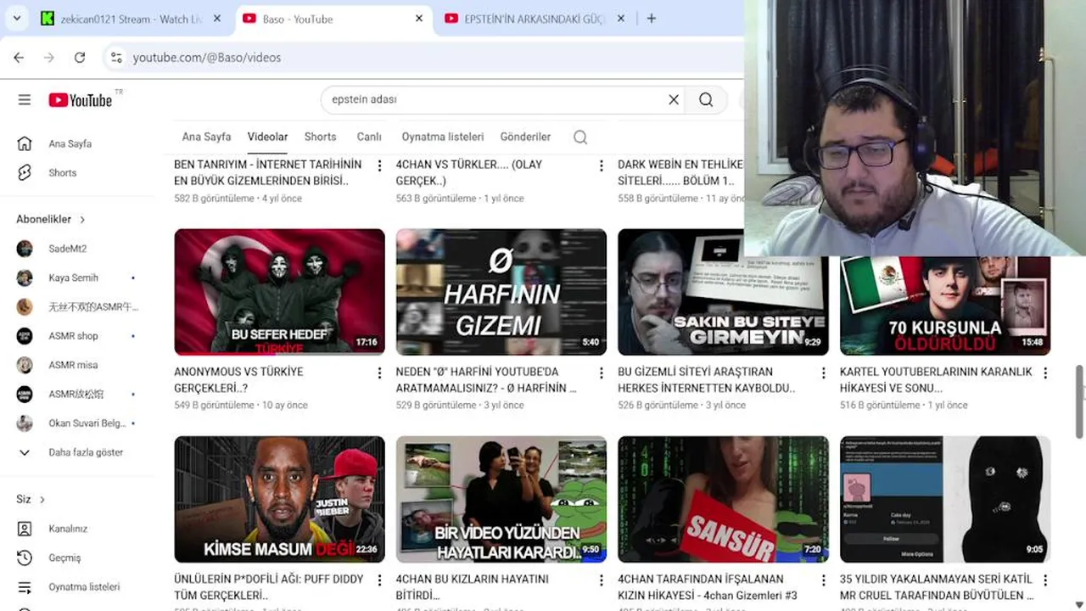Click the magnifier search button
This screenshot has width=1086, height=611.
pyautogui.click(x=706, y=99)
